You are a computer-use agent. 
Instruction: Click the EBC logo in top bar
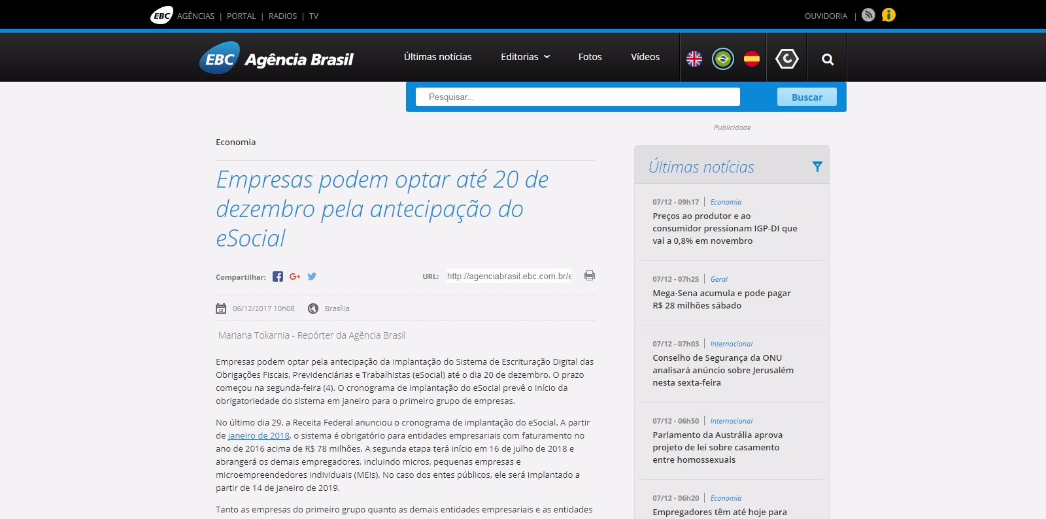[161, 15]
